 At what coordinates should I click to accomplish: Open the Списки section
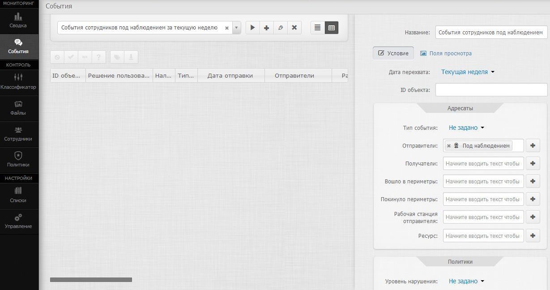point(18,195)
